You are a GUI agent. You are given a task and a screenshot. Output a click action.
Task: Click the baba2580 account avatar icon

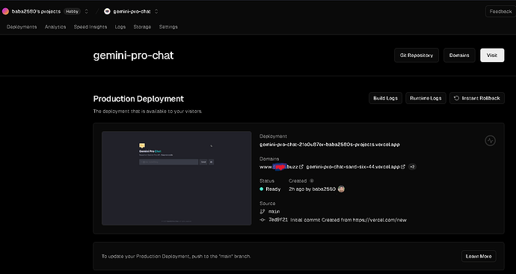[x=5, y=11]
